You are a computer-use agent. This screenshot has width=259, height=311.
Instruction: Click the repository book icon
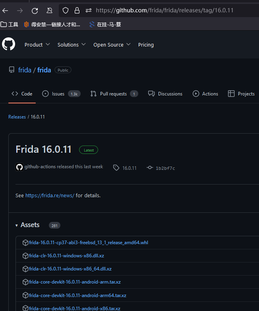pos(12,70)
